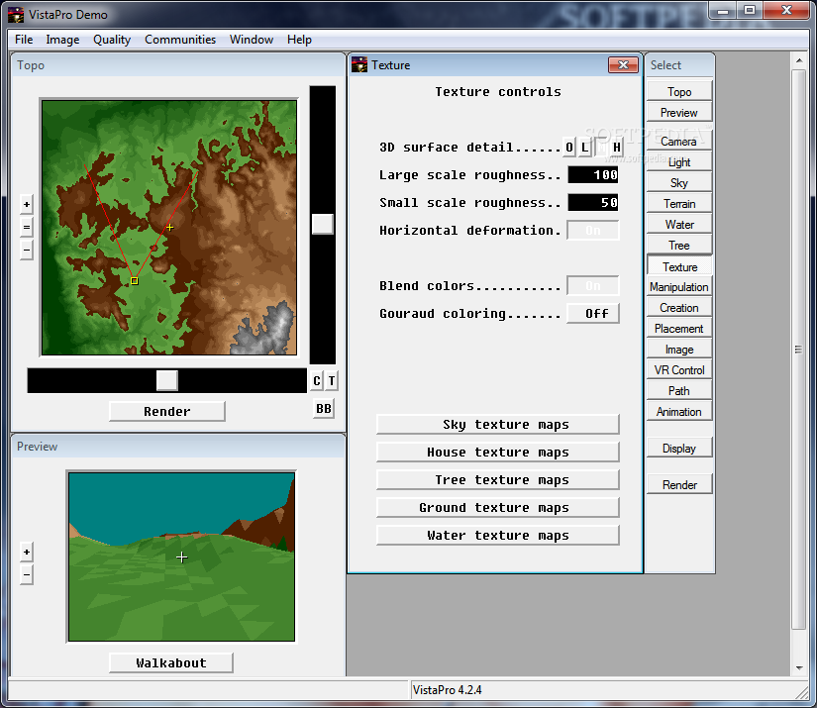Select Placement in the Select panel
The image size is (817, 708).
pos(679,329)
